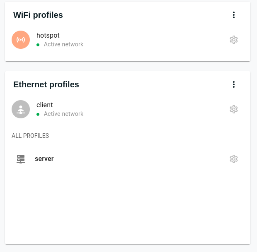Open settings gear for hotspot profile

[234, 40]
